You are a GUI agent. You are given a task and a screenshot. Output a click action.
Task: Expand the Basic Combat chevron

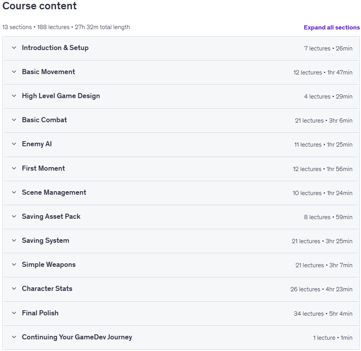click(x=14, y=120)
